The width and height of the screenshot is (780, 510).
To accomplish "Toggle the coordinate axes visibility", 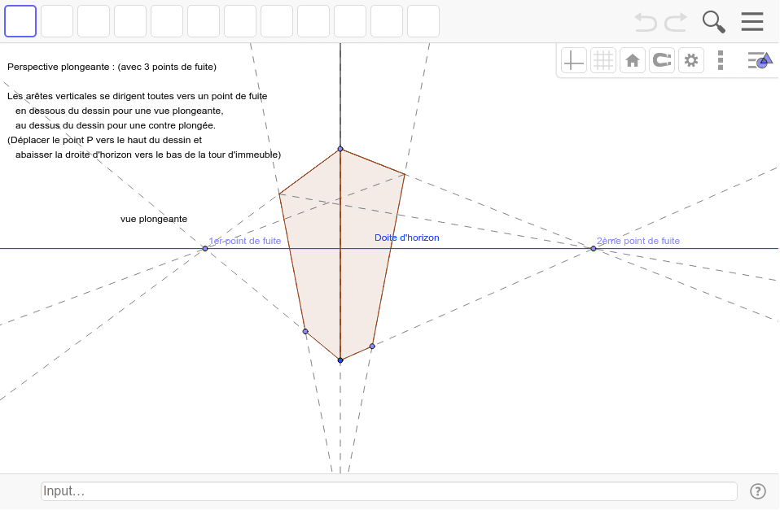I will coord(573,59).
